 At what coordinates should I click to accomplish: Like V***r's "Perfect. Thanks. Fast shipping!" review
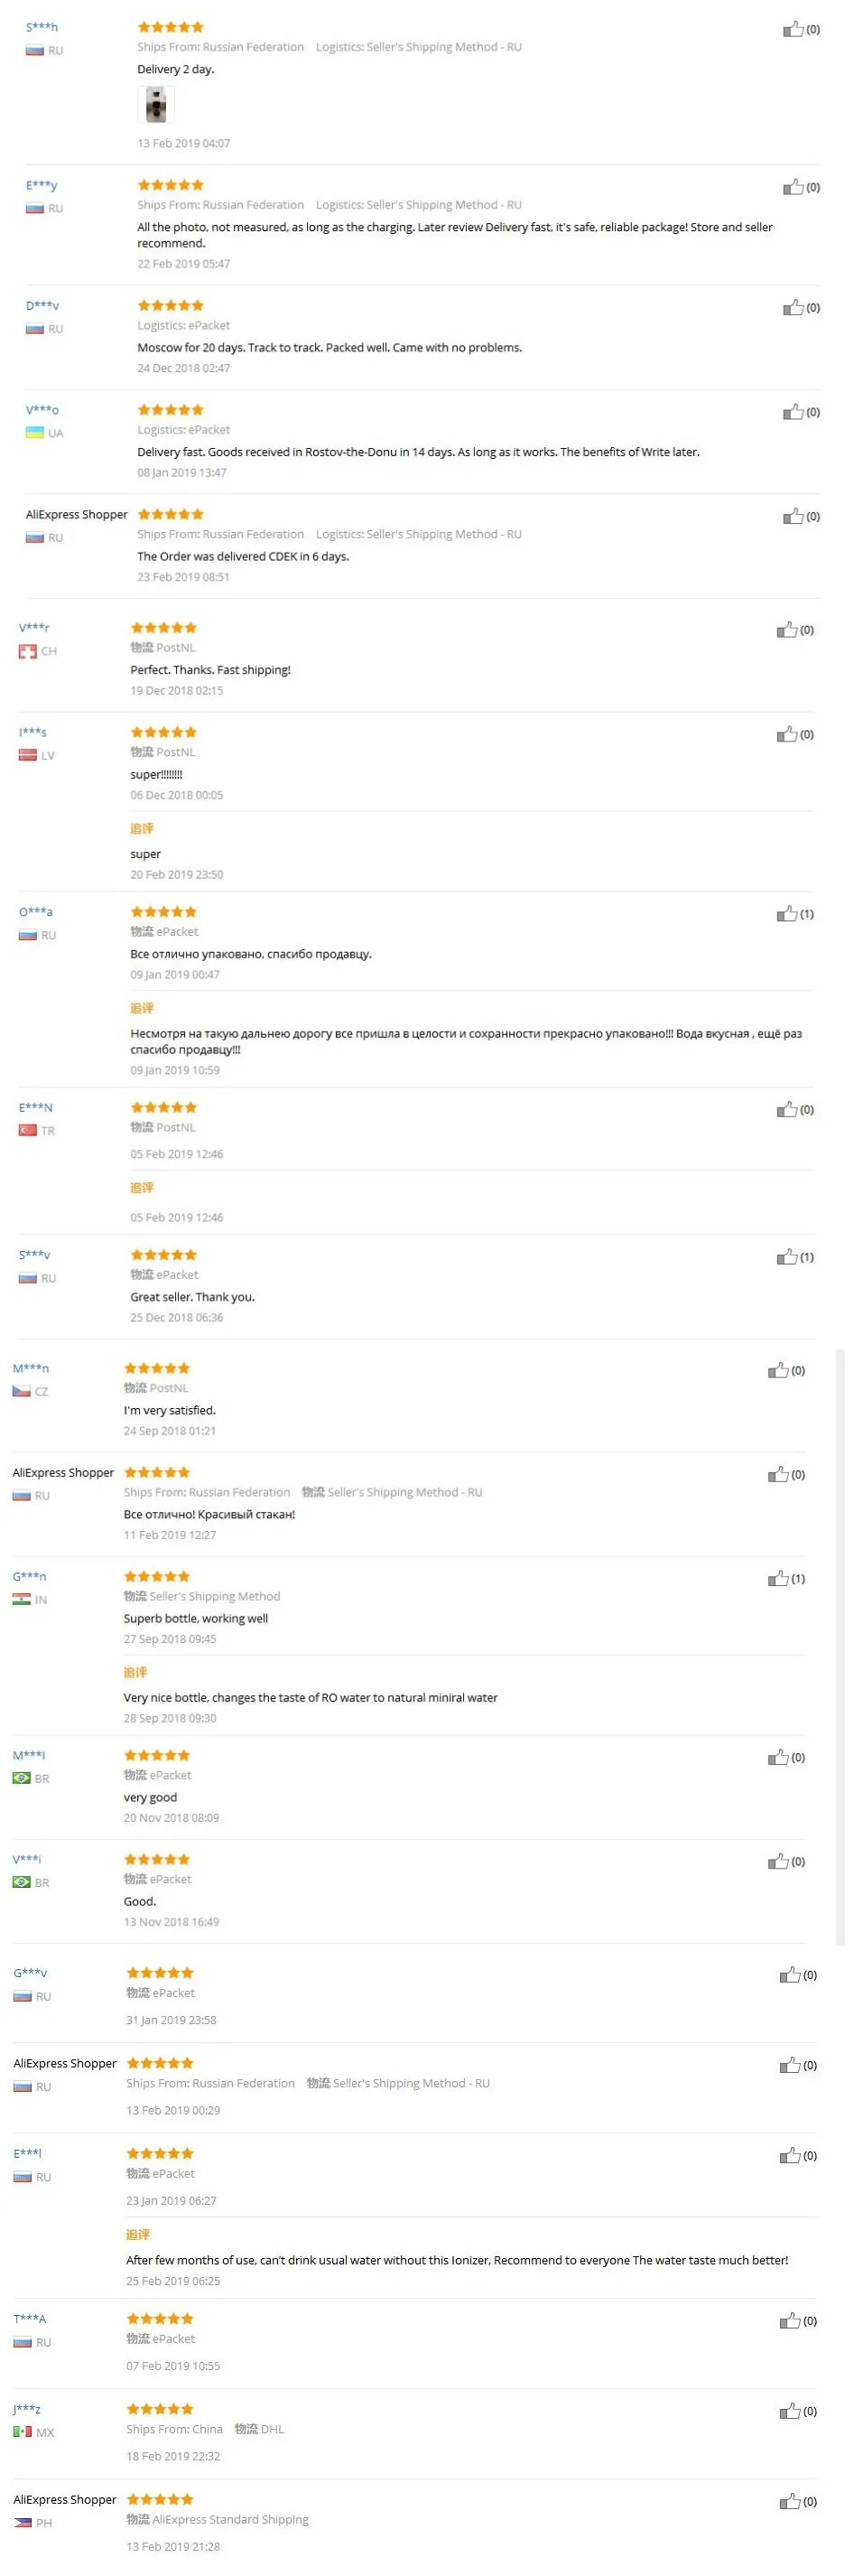point(786,630)
